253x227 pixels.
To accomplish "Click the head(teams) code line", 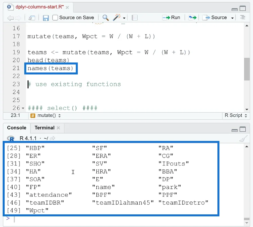I will pos(49,60).
